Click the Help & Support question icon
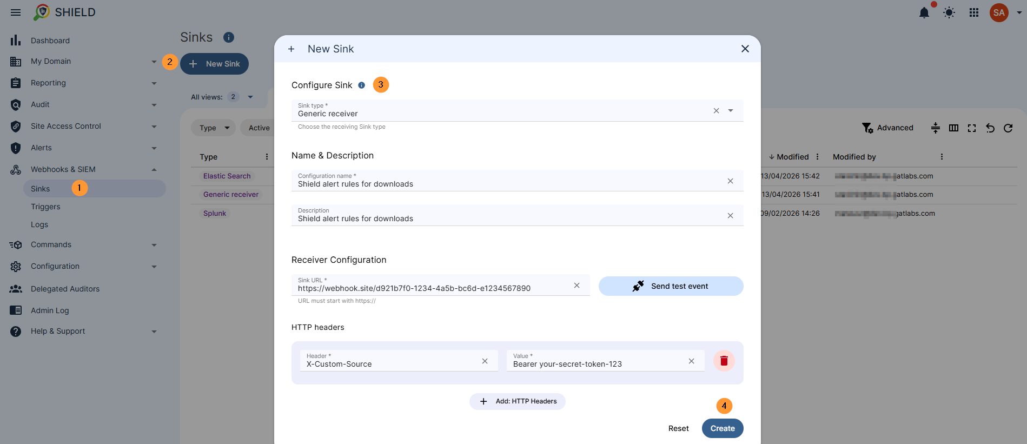 (x=16, y=332)
